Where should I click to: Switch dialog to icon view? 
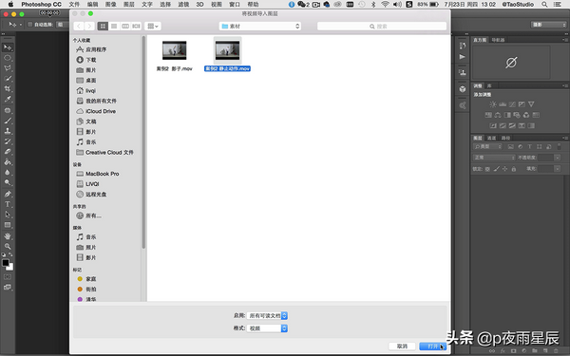(x=103, y=27)
